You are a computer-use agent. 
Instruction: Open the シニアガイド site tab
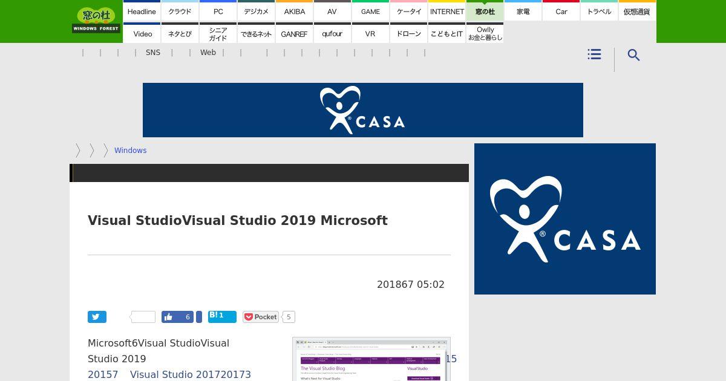point(218,33)
